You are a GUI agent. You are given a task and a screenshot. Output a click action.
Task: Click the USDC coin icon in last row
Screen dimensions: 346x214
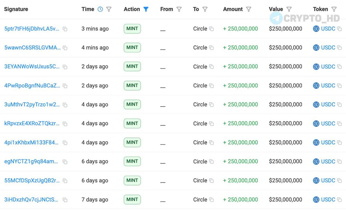tap(316, 200)
